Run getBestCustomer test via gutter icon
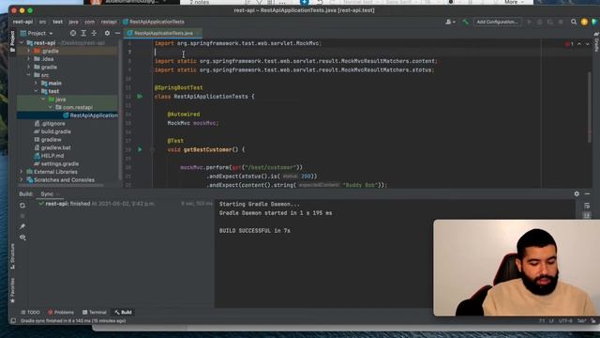The image size is (600, 338). tap(140, 149)
